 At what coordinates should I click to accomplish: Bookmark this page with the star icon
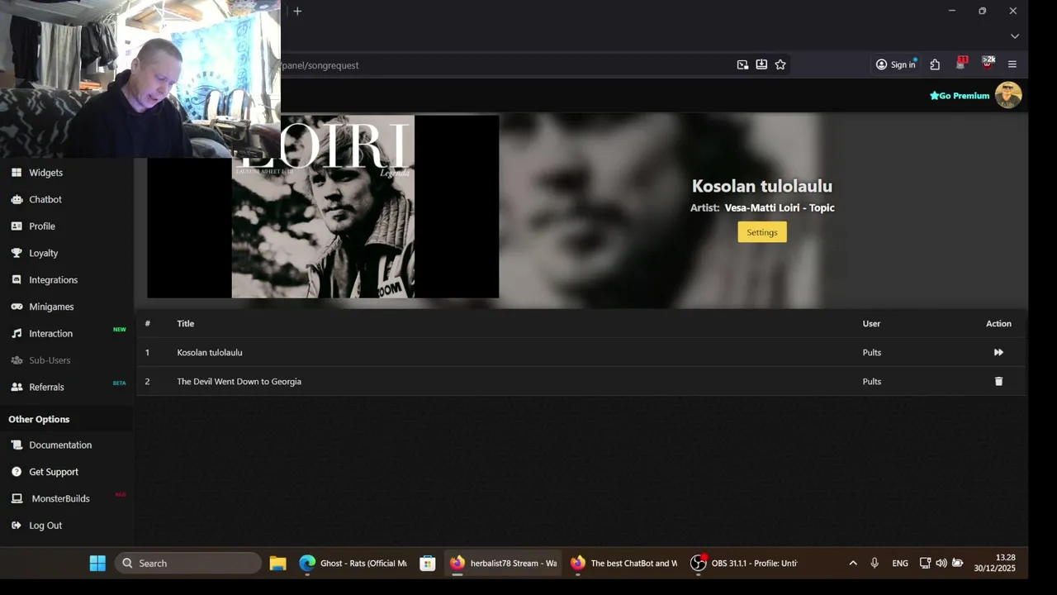(x=780, y=64)
